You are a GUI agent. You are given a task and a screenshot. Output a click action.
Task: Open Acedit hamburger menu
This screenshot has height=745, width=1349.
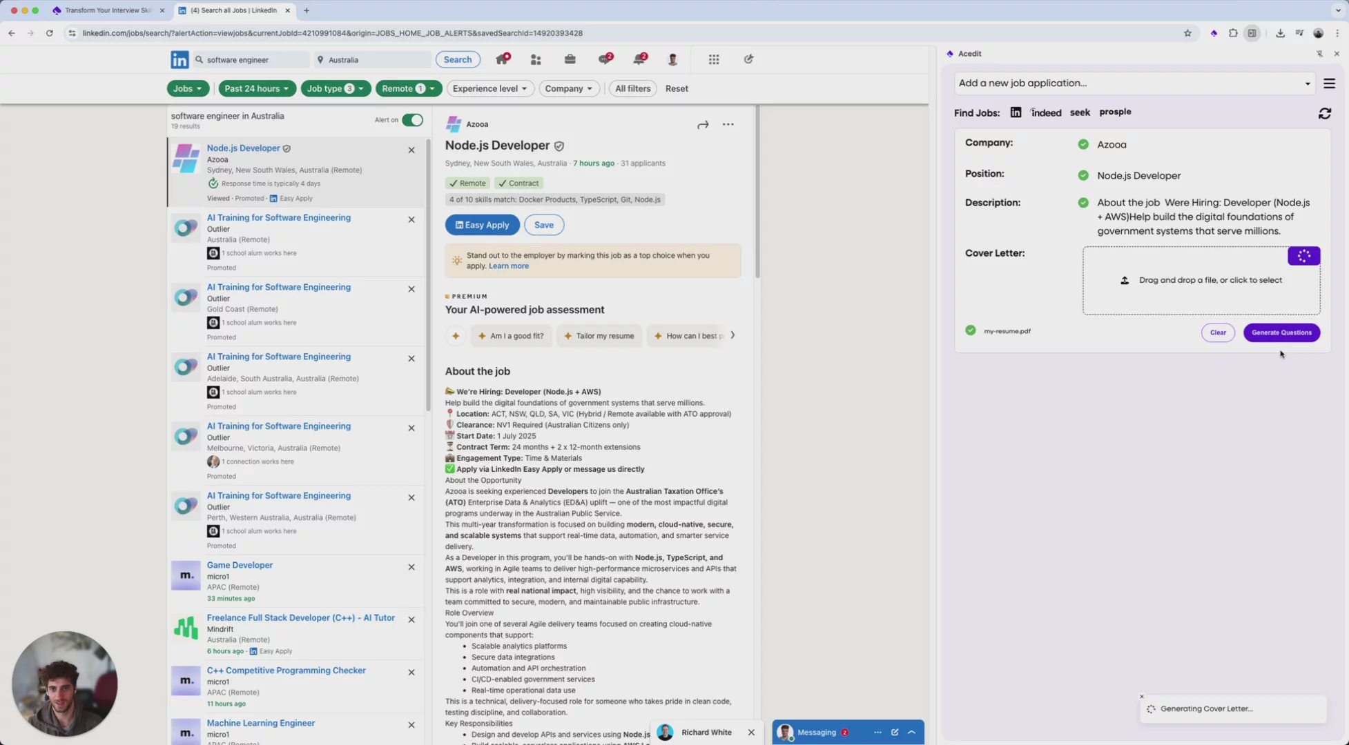[1329, 83]
